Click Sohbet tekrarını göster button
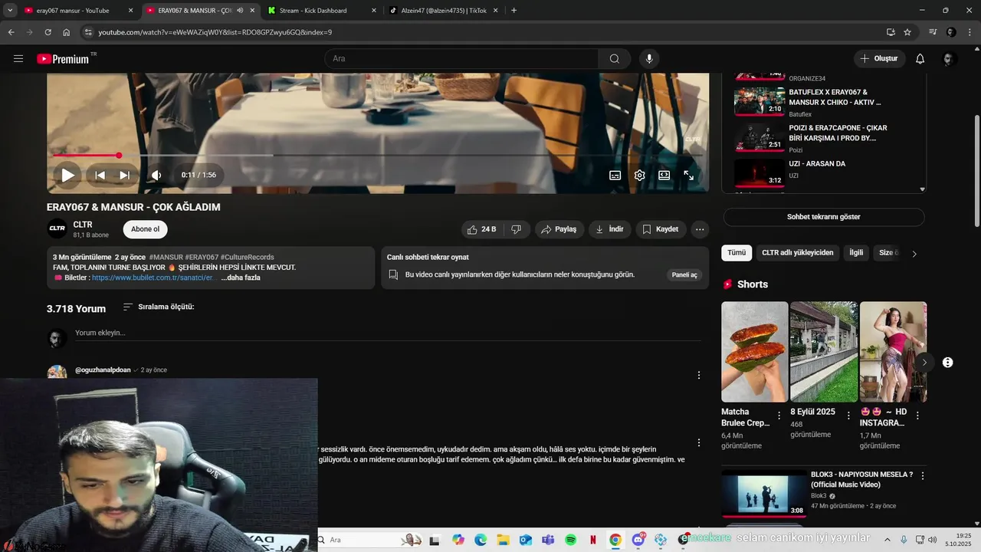This screenshot has height=552, width=981. point(824,217)
